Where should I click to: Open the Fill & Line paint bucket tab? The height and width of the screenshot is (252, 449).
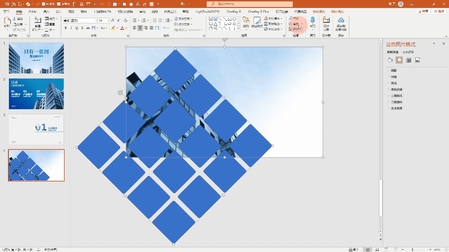coord(390,60)
